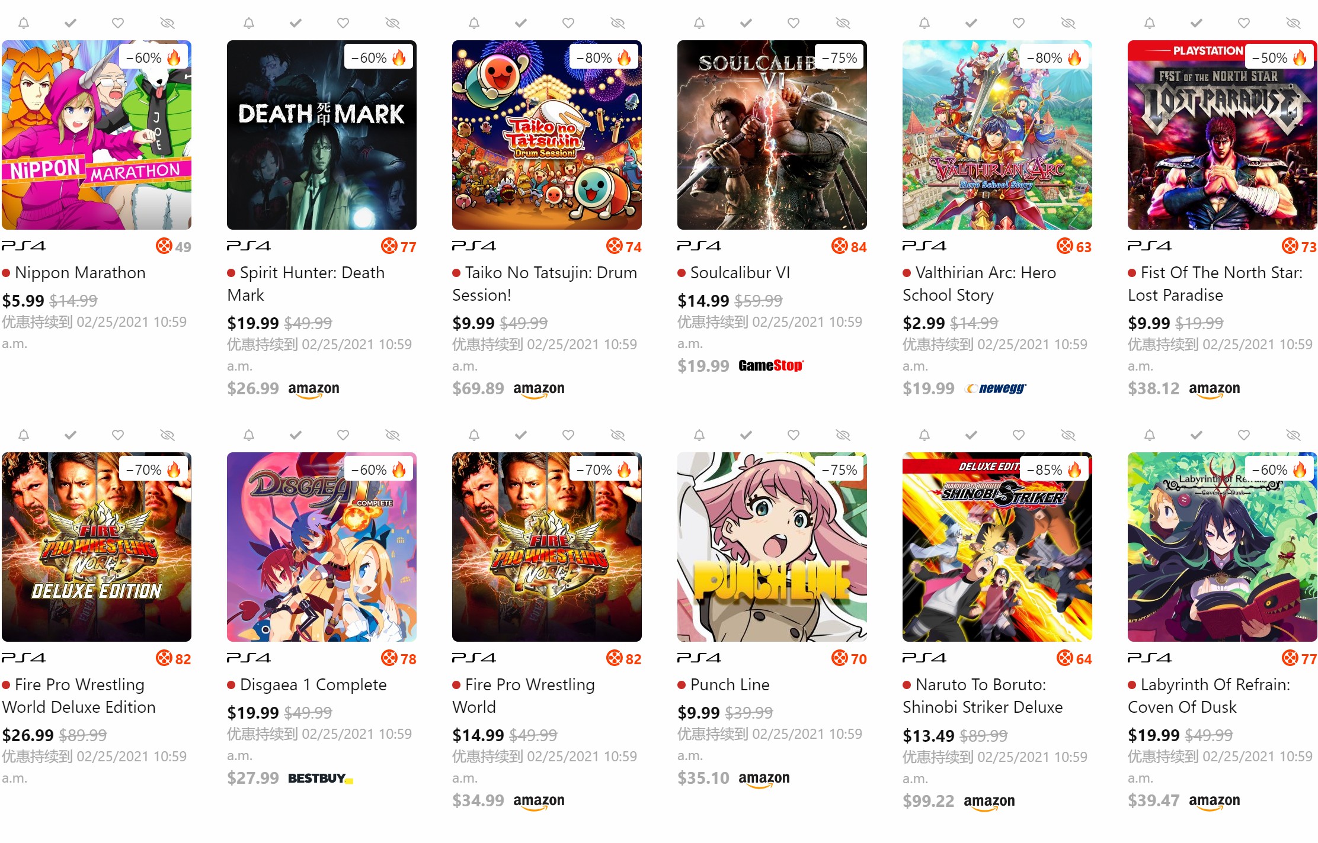The height and width of the screenshot is (843, 1318).
Task: Mark Spirit Hunter: Death Mark as owned with checkmark
Action: [296, 23]
